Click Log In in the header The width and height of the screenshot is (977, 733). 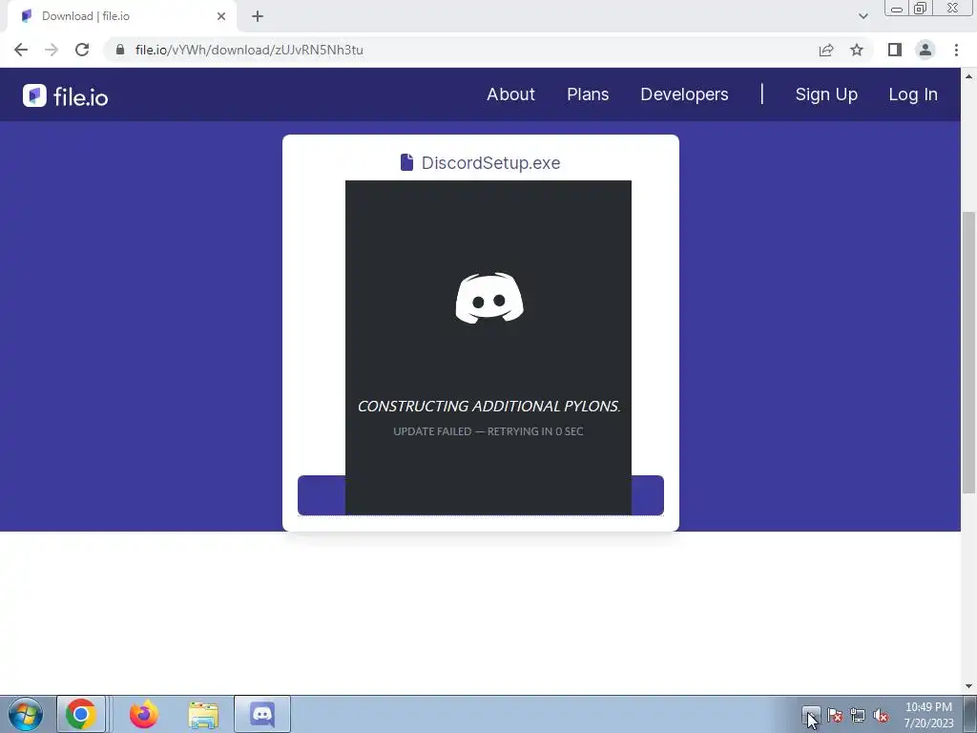coord(913,94)
